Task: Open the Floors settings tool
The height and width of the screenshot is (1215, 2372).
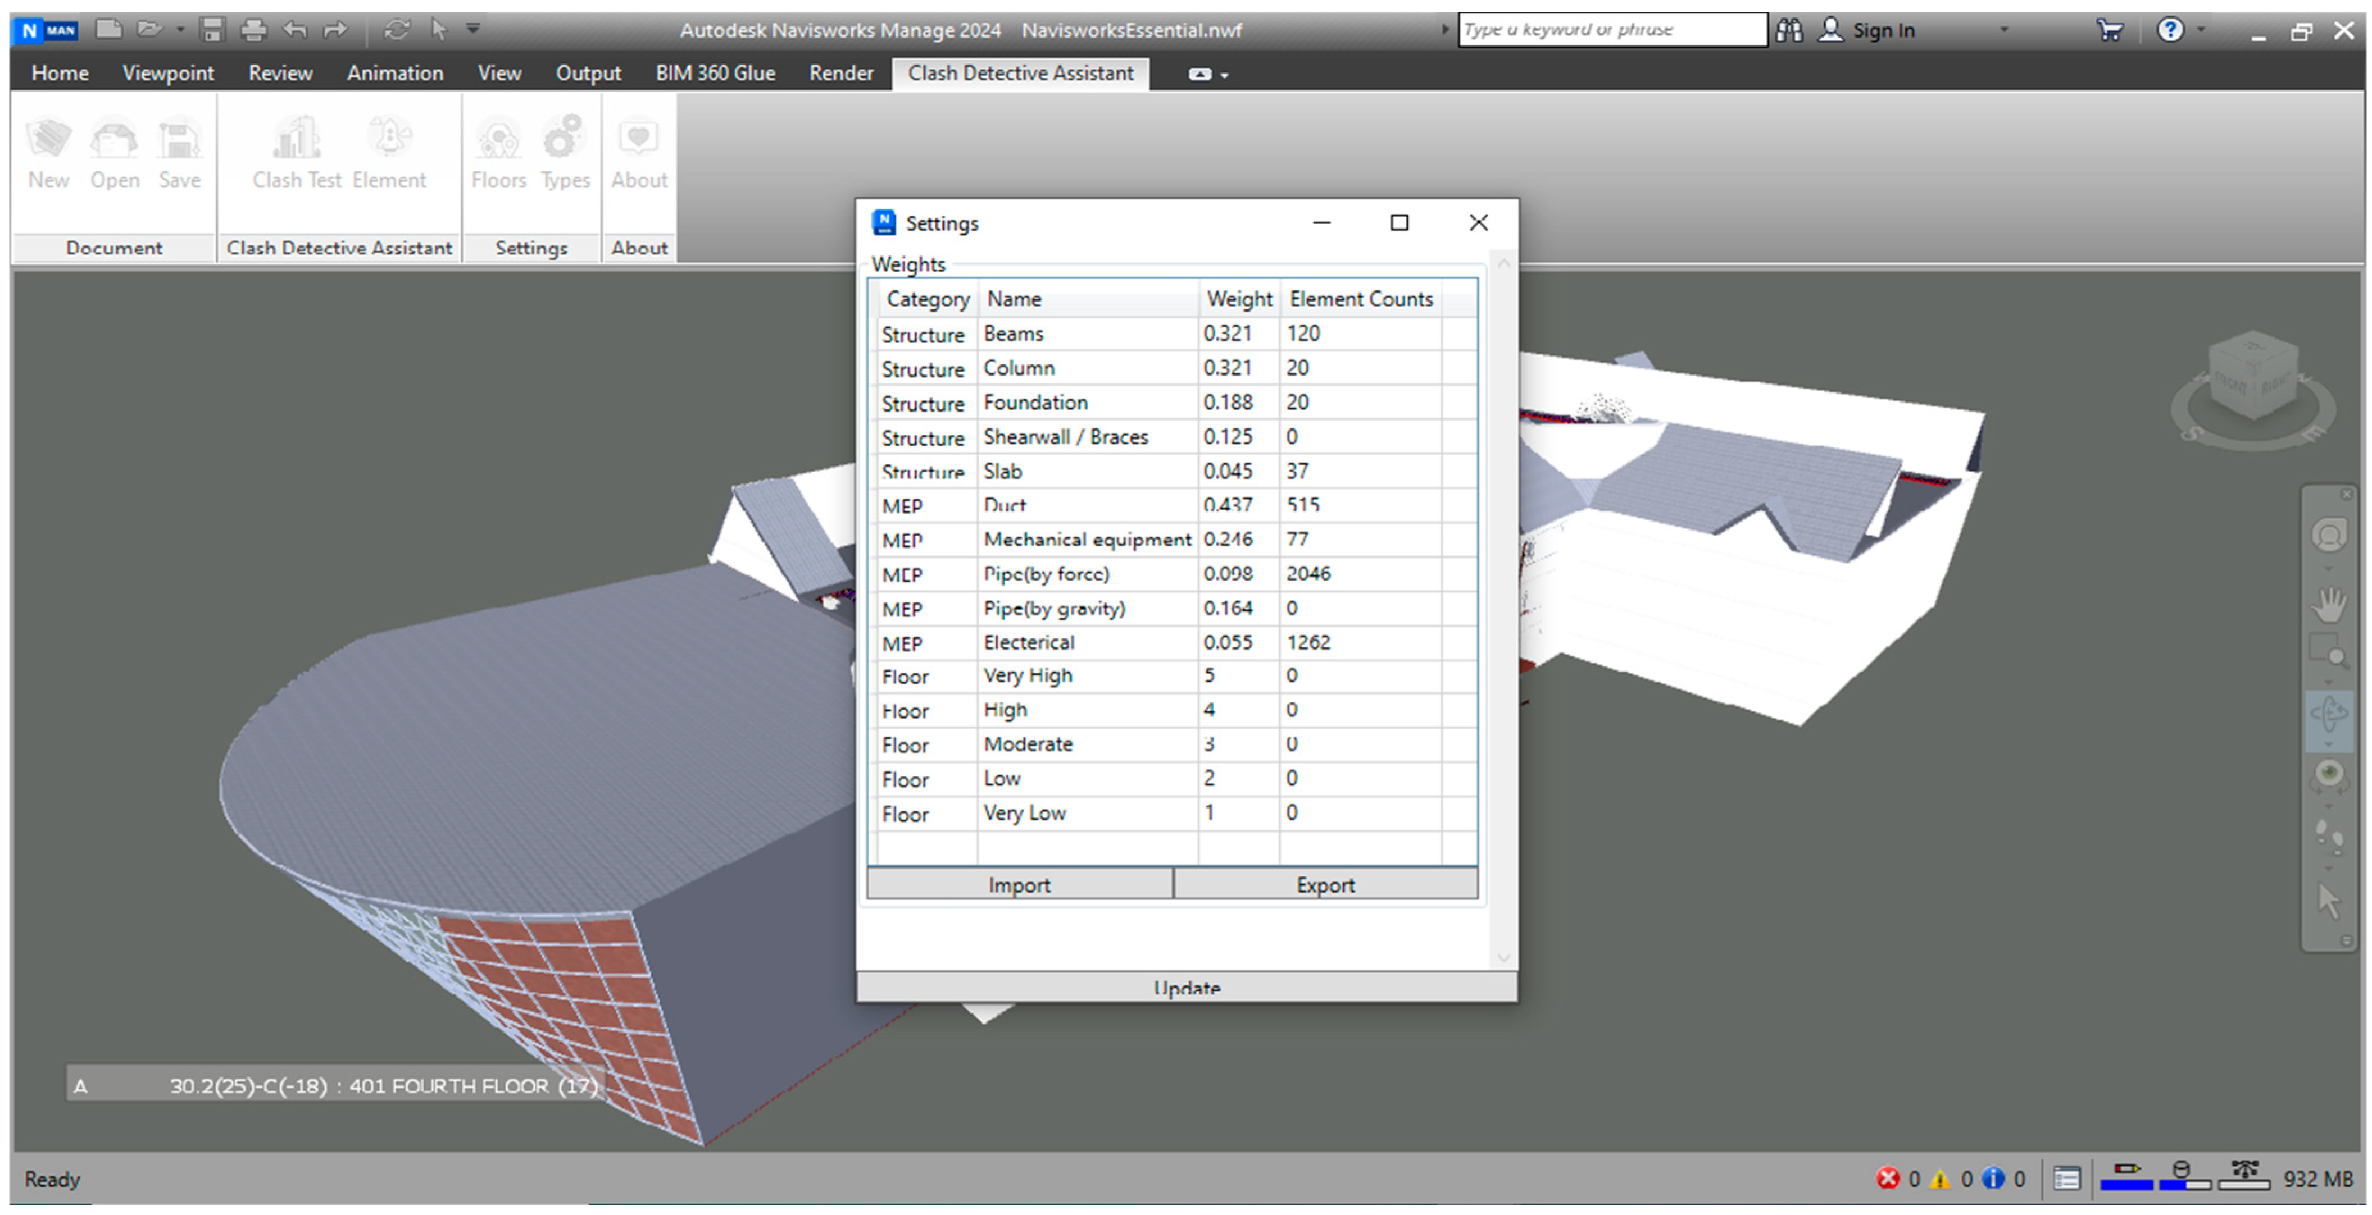Action: (498, 154)
